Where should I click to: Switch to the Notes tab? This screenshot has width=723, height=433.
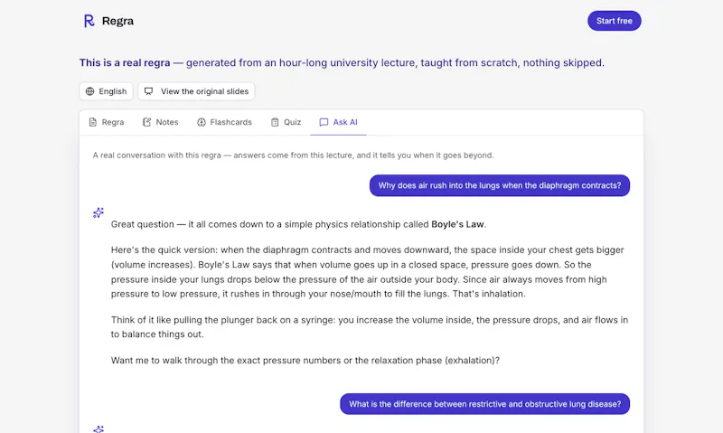[161, 122]
